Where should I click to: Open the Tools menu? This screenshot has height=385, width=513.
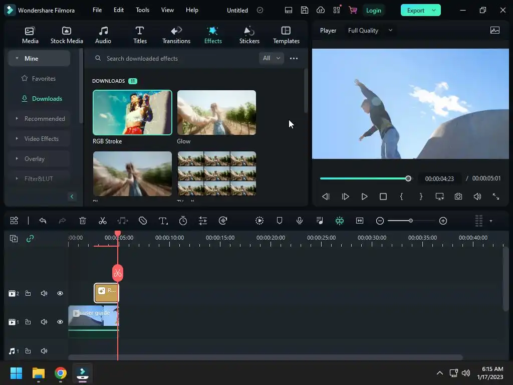pos(142,10)
